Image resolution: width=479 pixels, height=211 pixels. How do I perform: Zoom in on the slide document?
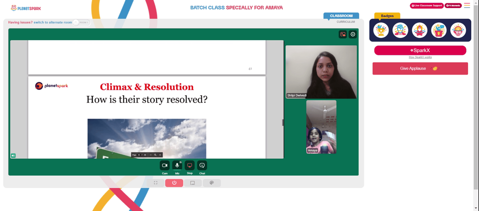[160, 155]
